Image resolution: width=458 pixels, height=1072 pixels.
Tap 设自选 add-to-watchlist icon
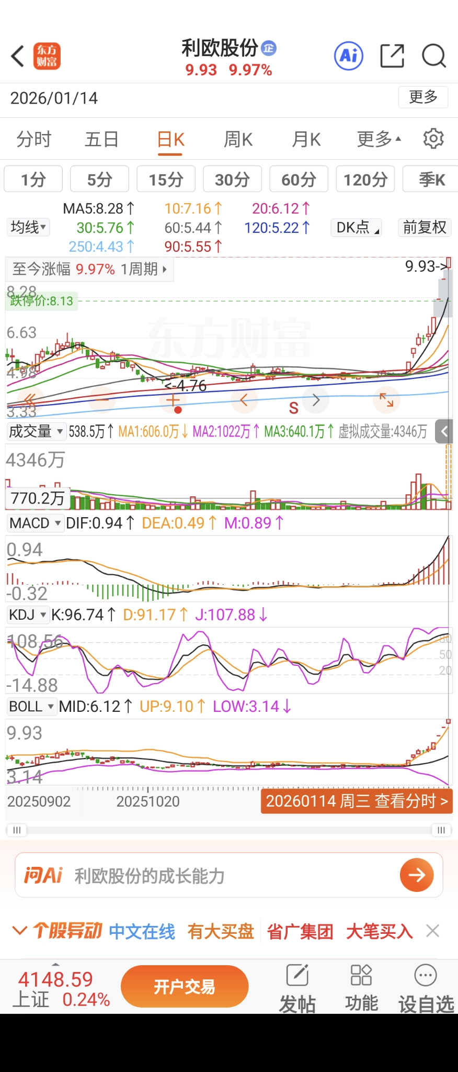tap(426, 987)
